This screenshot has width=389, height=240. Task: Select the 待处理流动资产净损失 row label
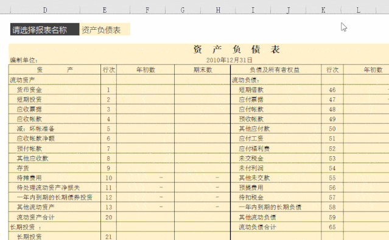[48, 188]
